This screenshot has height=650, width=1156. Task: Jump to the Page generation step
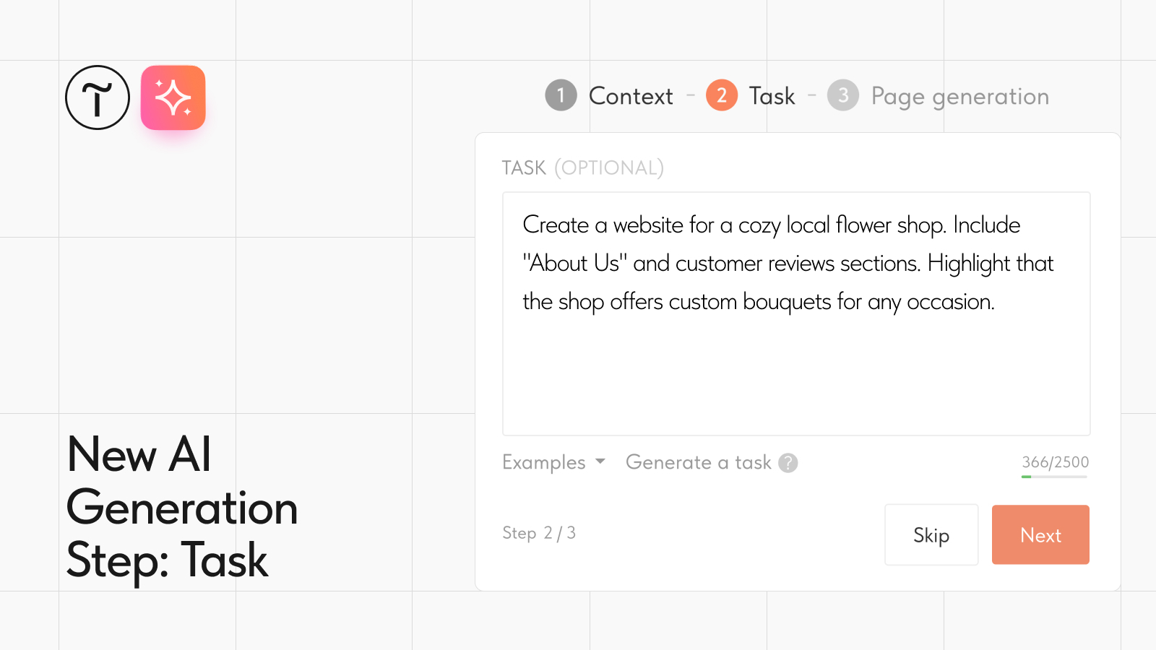pyautogui.click(x=959, y=96)
